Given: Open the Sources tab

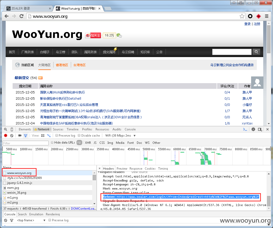Looking at the screenshot, I should (x=58, y=129).
